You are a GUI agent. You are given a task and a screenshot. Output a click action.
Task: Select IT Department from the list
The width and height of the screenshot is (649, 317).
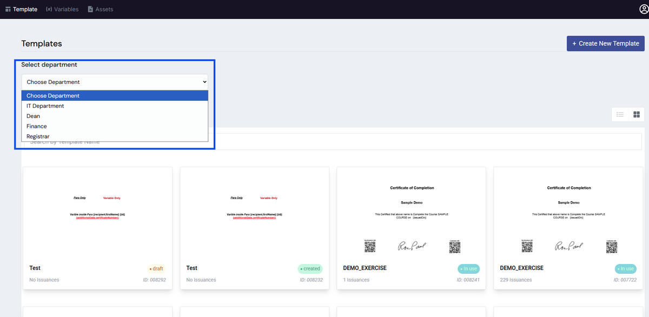pos(115,106)
